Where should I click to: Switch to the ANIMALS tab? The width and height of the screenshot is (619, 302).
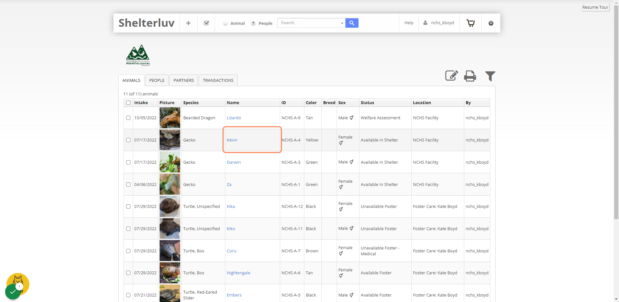pyautogui.click(x=131, y=81)
